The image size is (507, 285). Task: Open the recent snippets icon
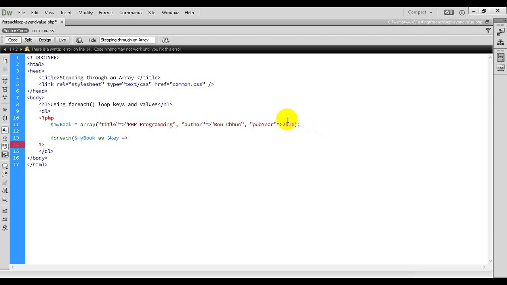click(5, 191)
